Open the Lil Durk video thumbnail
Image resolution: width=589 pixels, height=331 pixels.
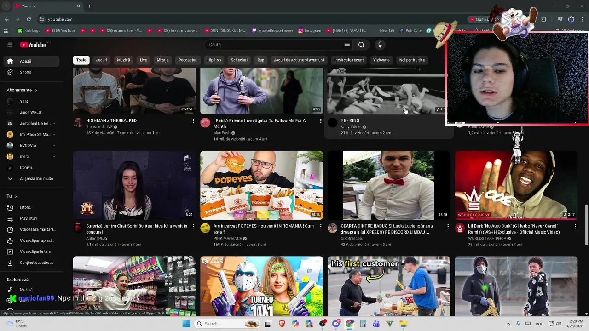(x=516, y=185)
